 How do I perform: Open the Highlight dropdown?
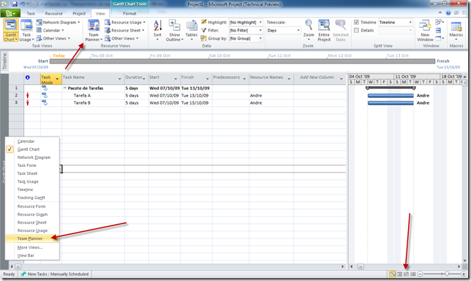(260, 22)
